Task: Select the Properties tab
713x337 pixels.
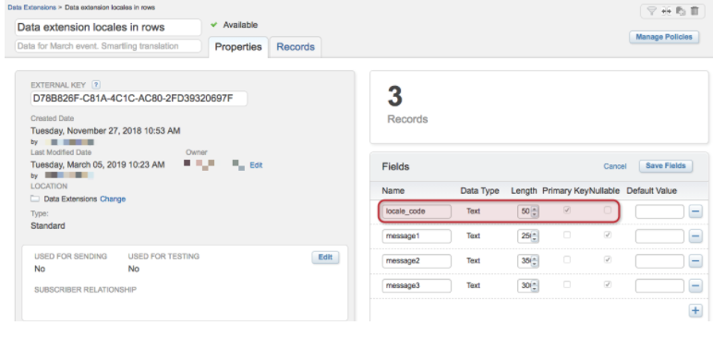Action: tap(238, 47)
